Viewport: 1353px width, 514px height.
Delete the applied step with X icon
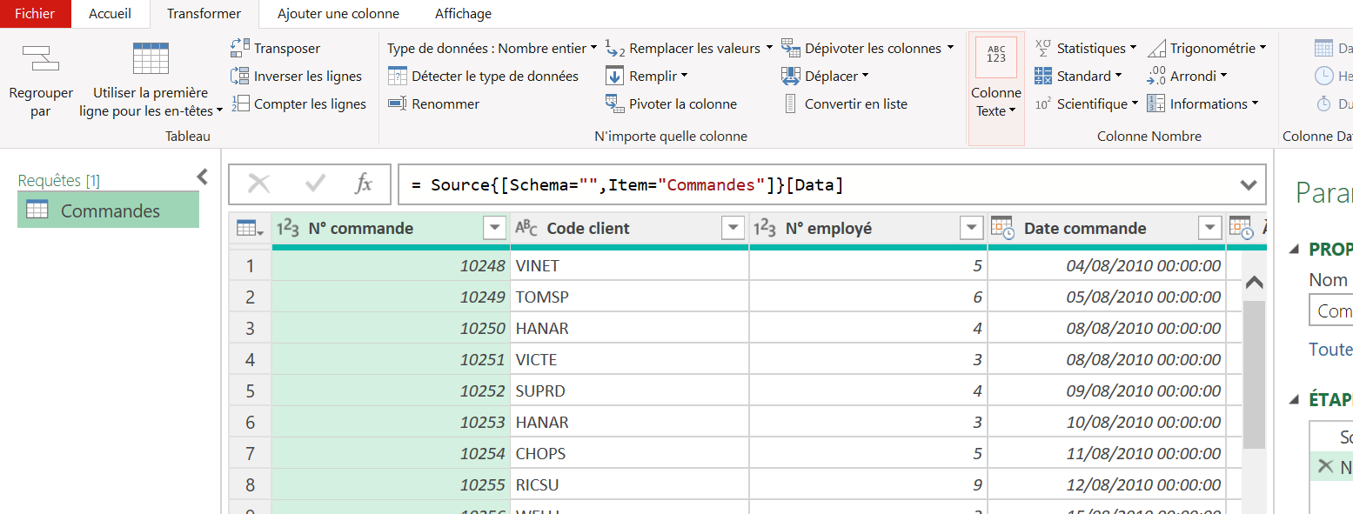tap(1325, 466)
